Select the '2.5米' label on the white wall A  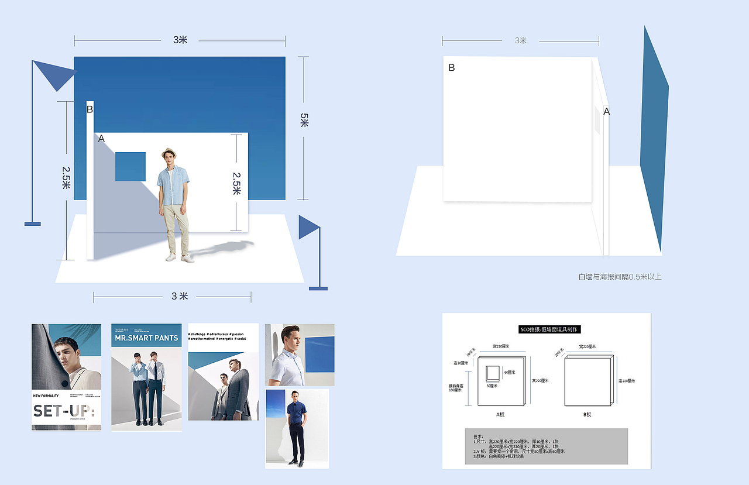pos(236,183)
